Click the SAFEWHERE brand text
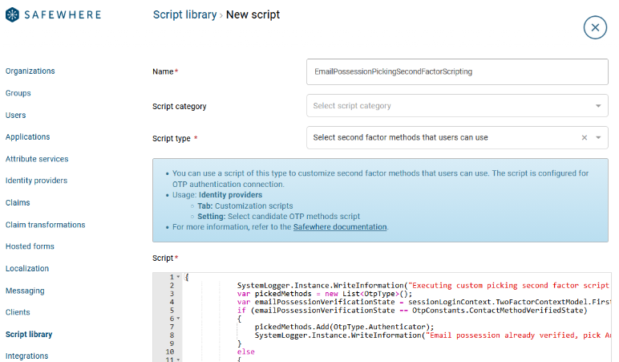The width and height of the screenshot is (619, 362). pyautogui.click(x=63, y=15)
